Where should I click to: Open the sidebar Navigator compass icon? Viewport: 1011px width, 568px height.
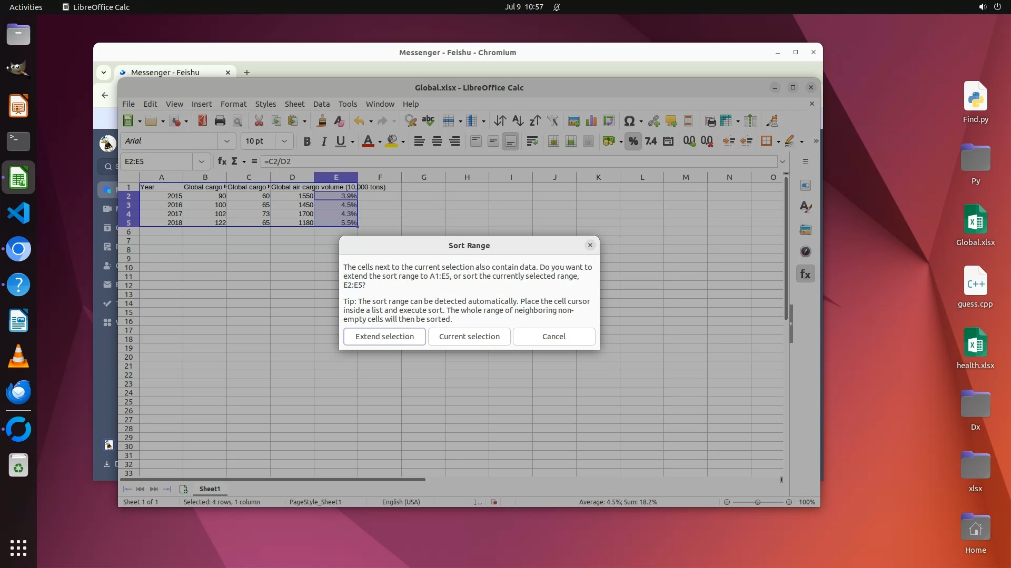coord(806,251)
